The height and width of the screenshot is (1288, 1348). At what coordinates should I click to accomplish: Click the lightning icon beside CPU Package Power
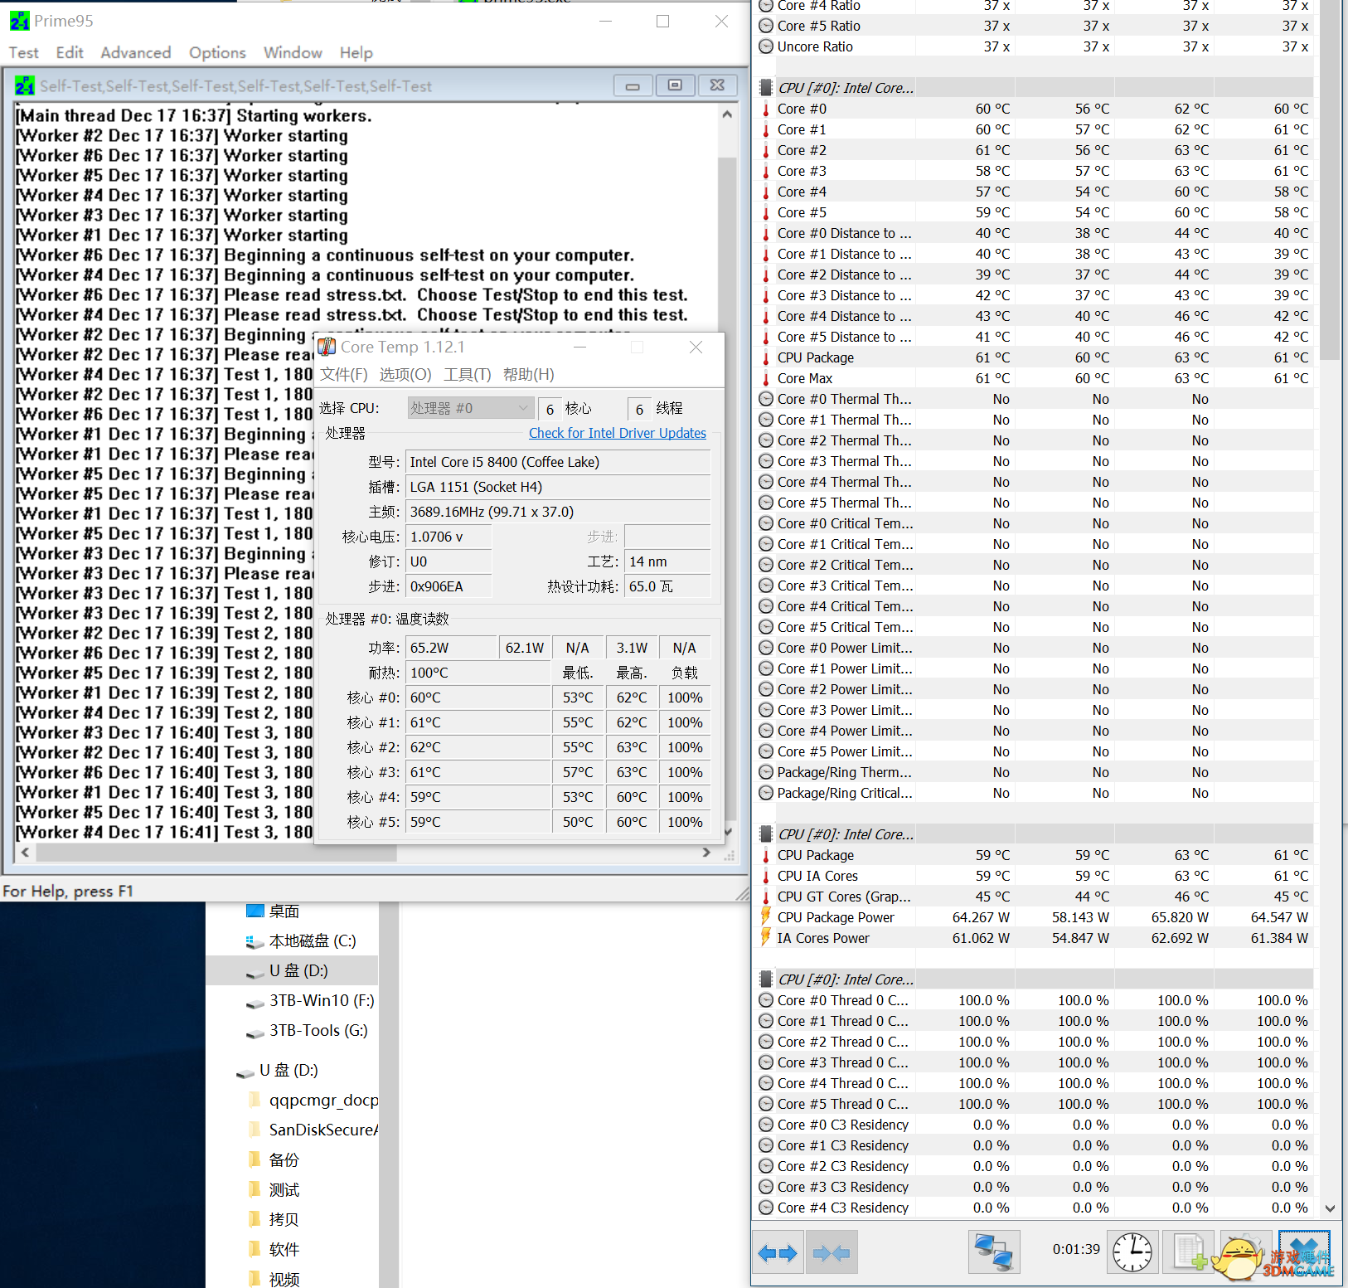tap(766, 916)
